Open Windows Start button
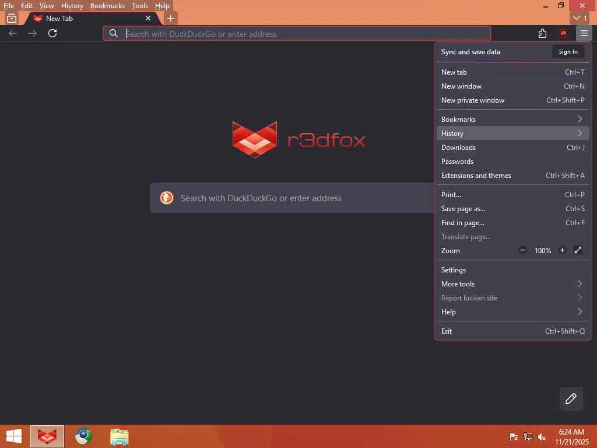597x448 pixels. click(x=14, y=436)
